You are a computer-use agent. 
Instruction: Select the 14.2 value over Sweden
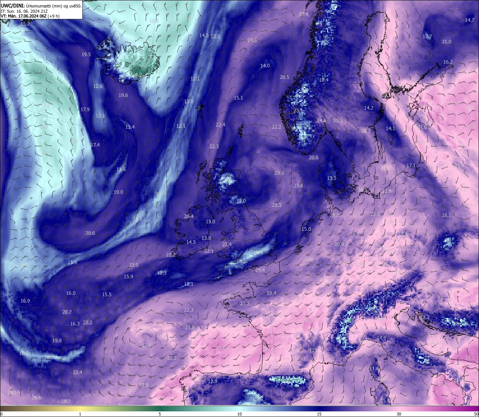369,108
